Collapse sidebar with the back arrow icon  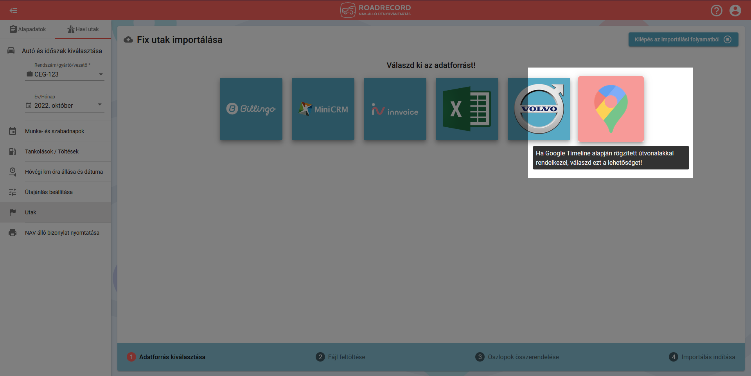coord(14,11)
